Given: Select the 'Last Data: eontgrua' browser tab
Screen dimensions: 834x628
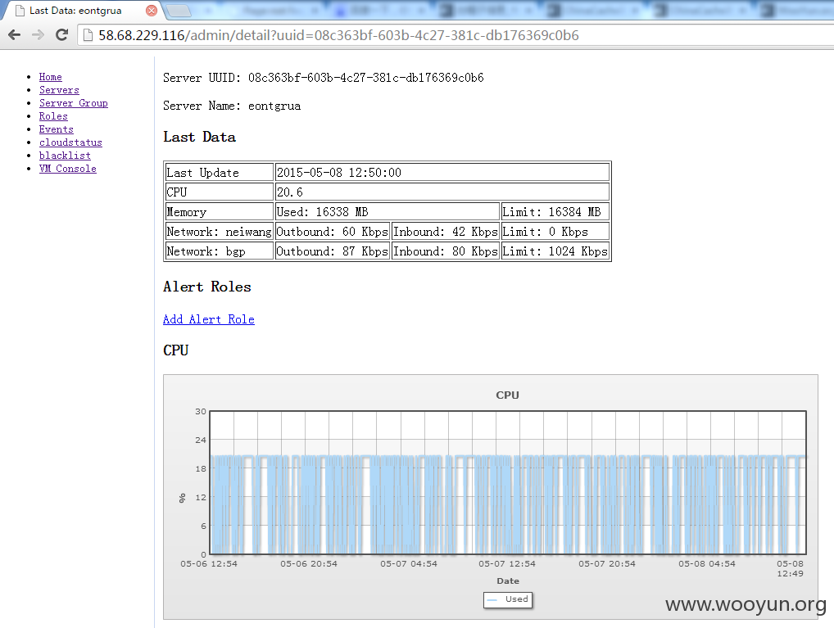Looking at the screenshot, I should [83, 11].
